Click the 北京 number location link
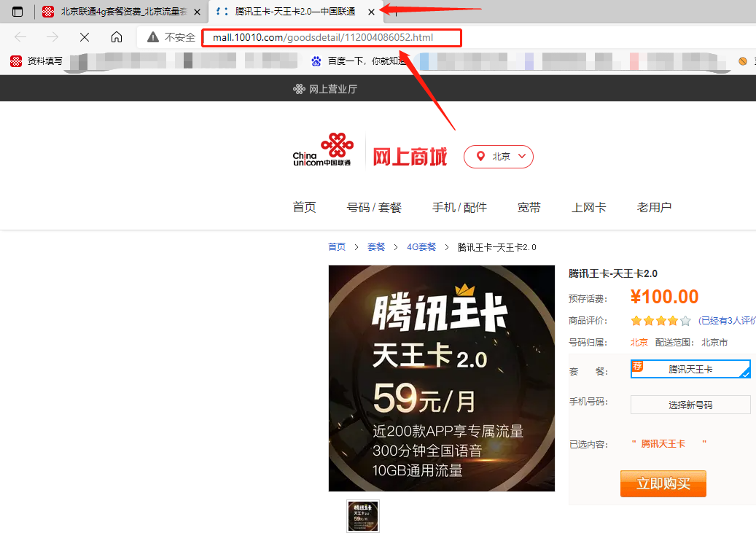The image size is (756, 541). coord(639,343)
